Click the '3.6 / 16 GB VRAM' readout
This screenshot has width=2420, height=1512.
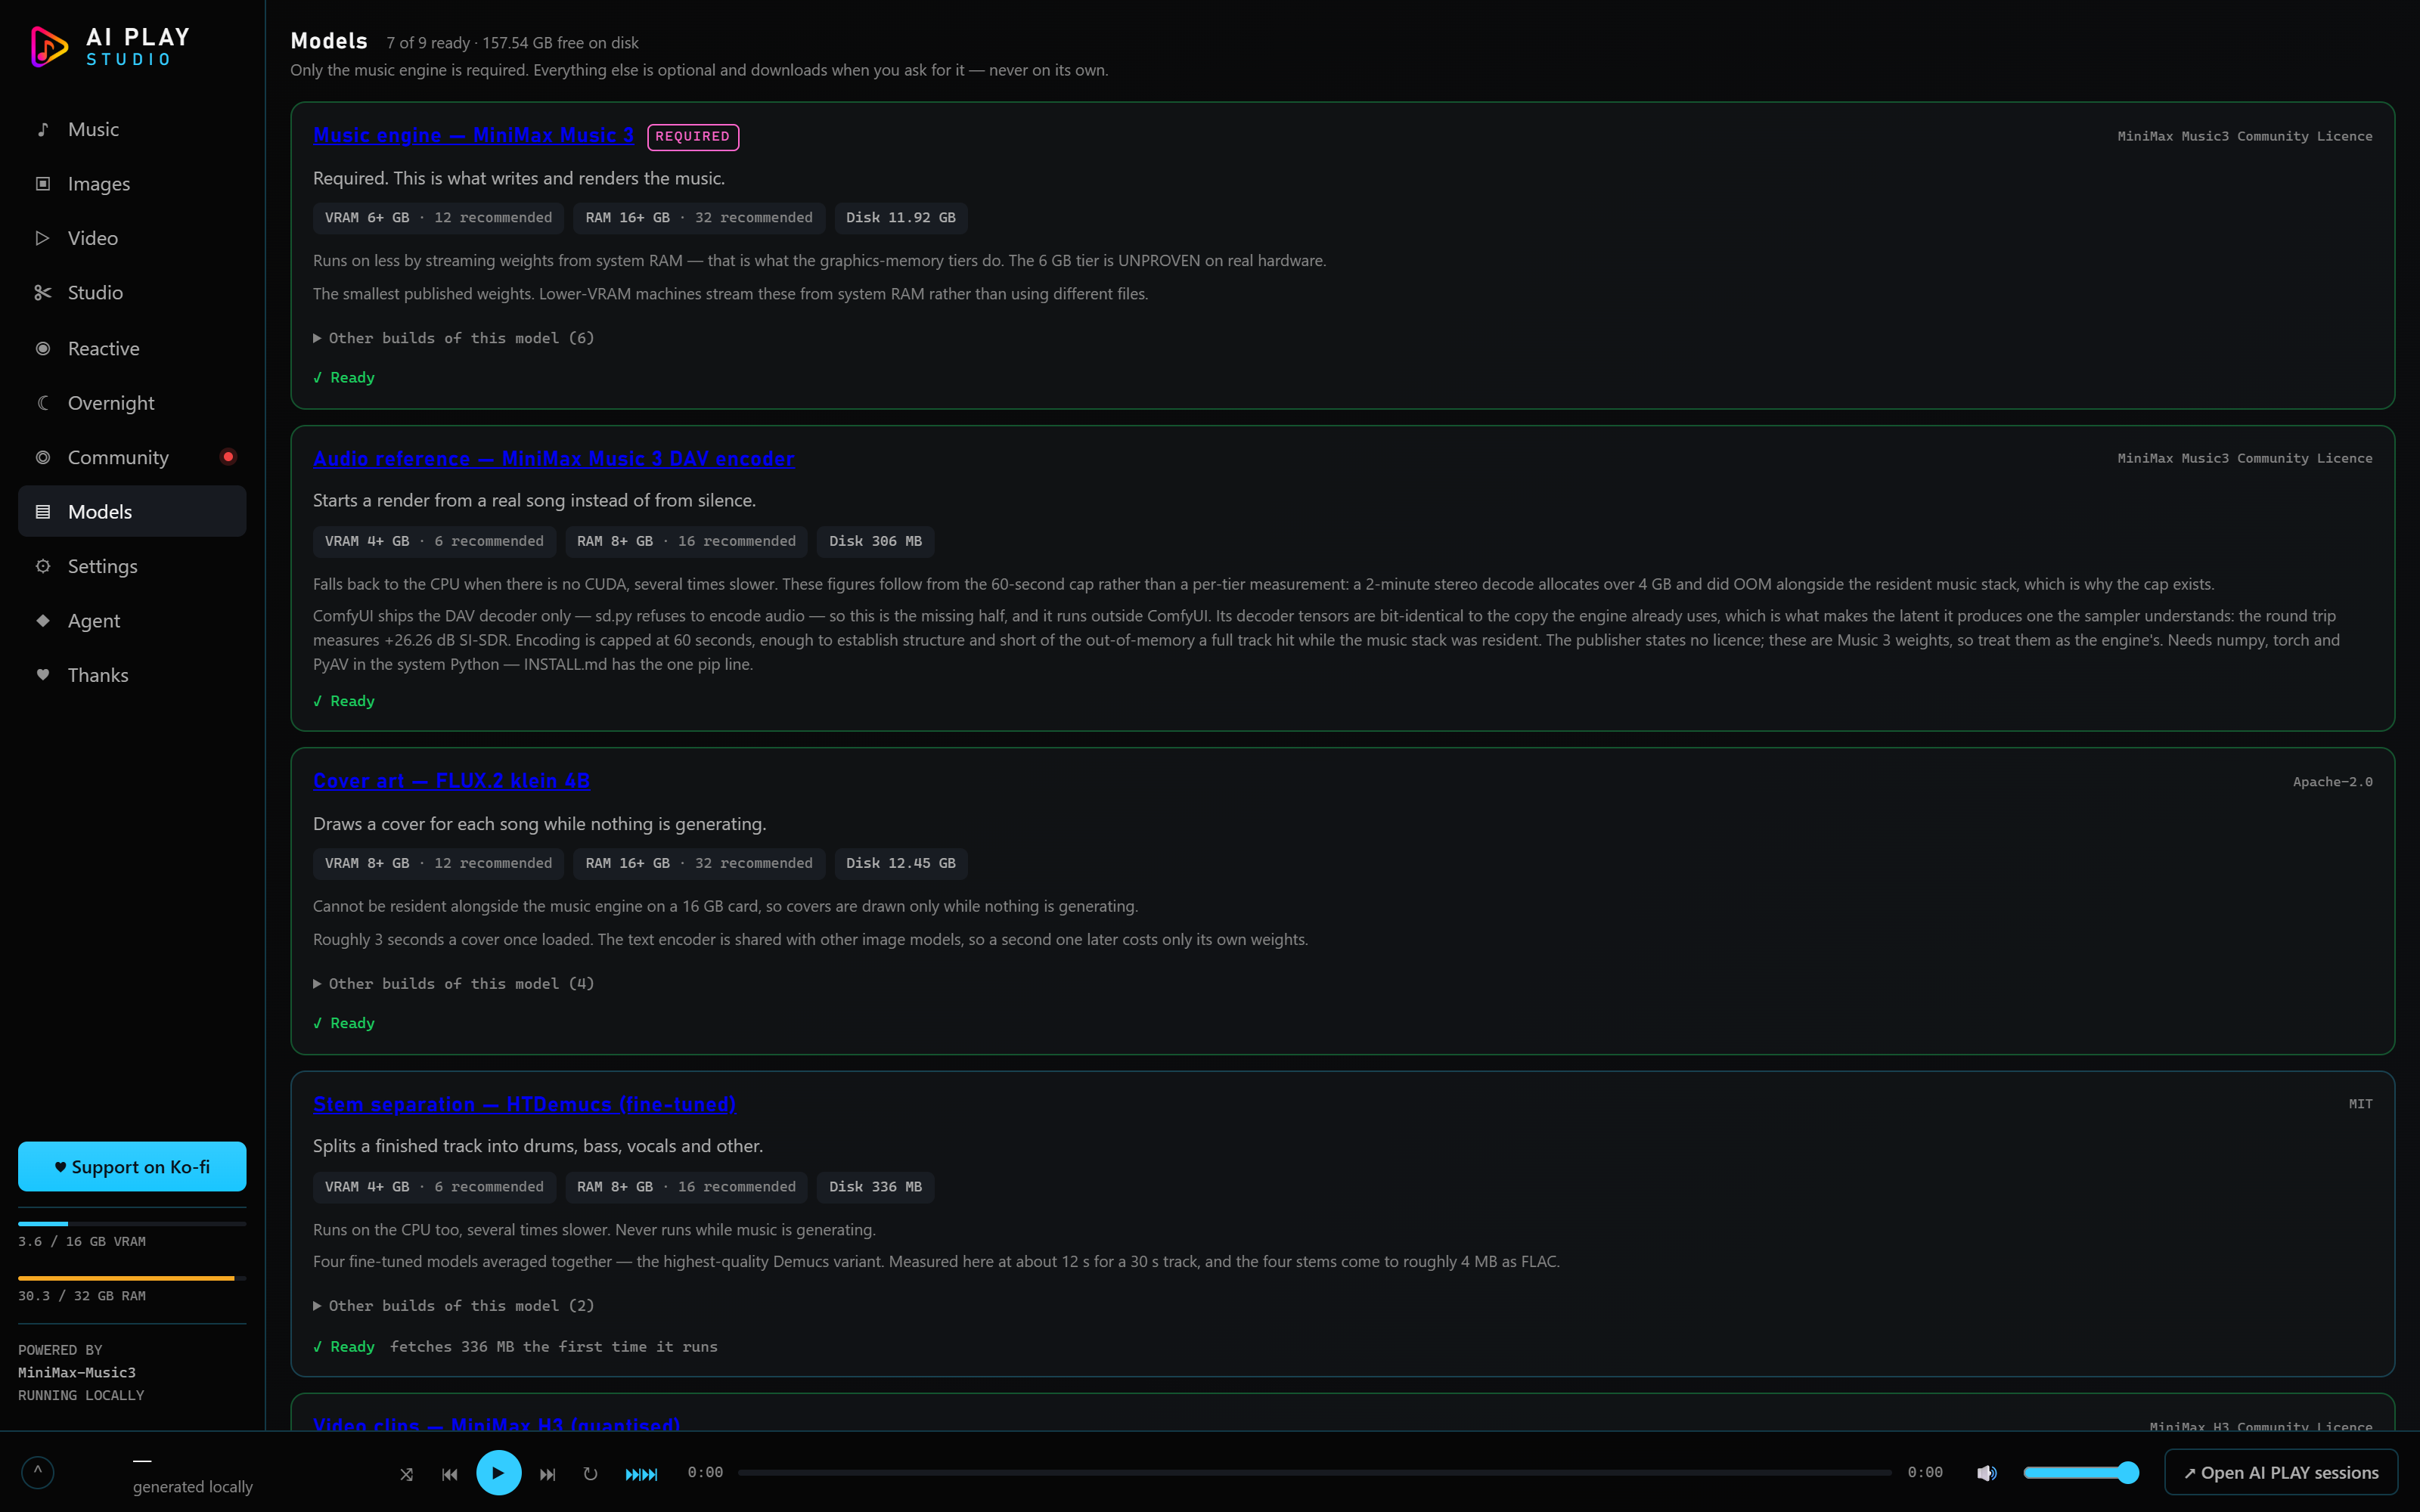point(82,1241)
